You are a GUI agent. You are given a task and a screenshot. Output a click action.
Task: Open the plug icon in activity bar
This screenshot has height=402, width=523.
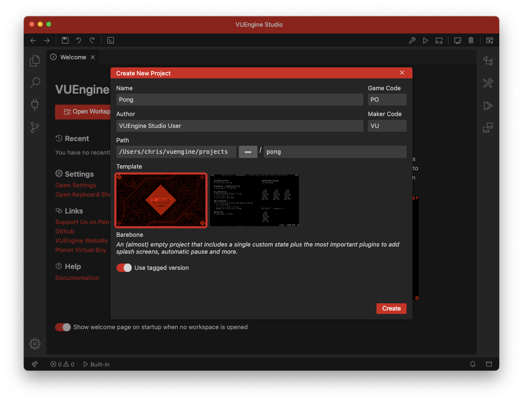tap(35, 105)
